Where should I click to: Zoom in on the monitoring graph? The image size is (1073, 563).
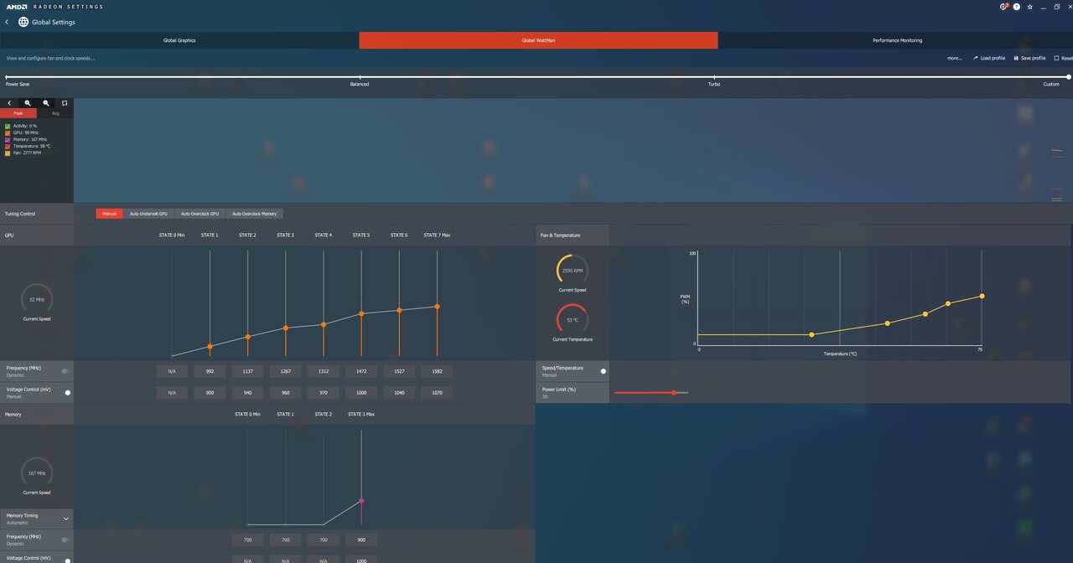28,103
